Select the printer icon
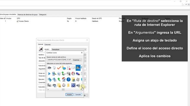 click(x=78, y=85)
